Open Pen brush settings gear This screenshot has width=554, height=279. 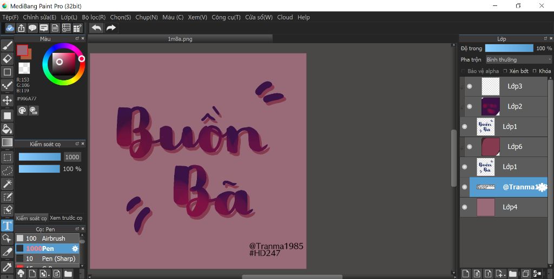(x=75, y=249)
